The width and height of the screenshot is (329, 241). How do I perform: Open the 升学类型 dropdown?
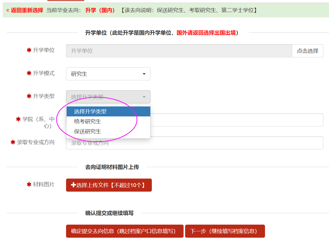[x=108, y=97]
